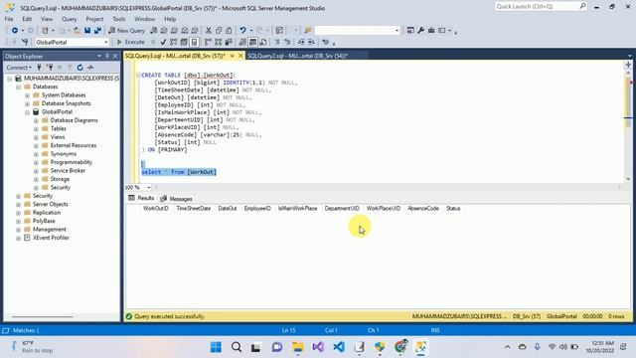This screenshot has width=636, height=358.
Task: Switch to the SQLQuery2.sql tab
Action: click(x=297, y=56)
